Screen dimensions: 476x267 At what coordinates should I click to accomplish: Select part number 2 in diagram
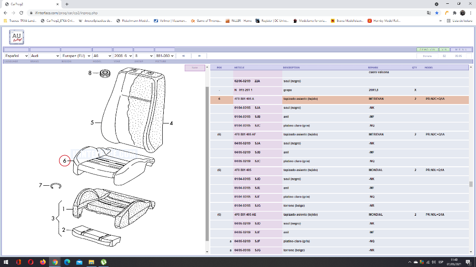coord(63,230)
